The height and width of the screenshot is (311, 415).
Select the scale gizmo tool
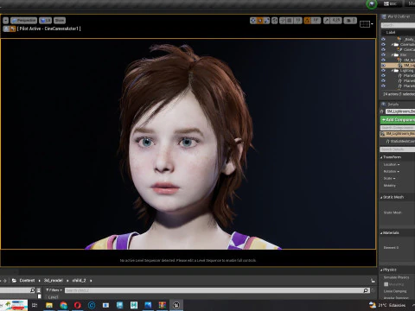click(x=267, y=21)
